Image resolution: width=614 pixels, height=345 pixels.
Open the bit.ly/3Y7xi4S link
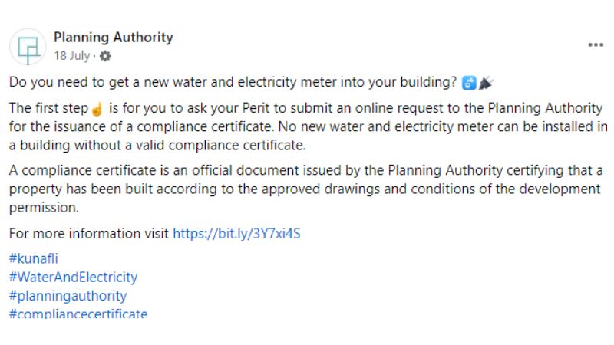point(236,234)
